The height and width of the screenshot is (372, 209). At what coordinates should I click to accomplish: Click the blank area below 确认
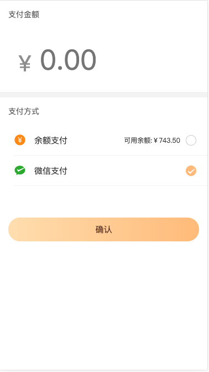[x=103, y=304]
